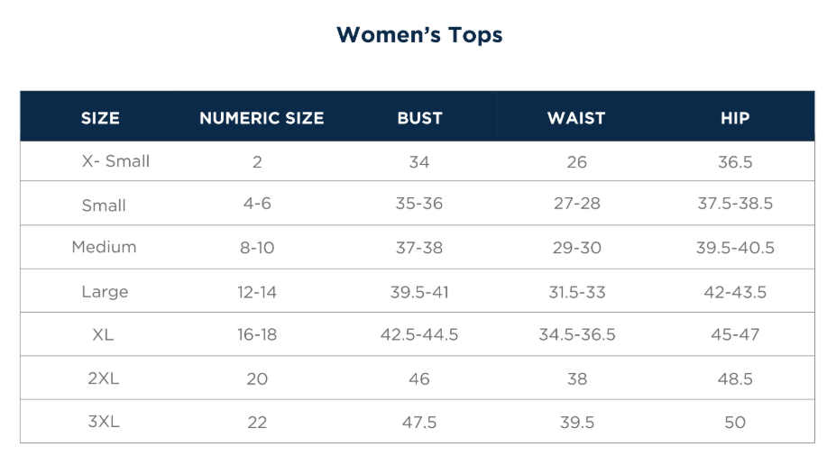Click the HIP column header
The height and width of the screenshot is (465, 836).
(x=735, y=118)
